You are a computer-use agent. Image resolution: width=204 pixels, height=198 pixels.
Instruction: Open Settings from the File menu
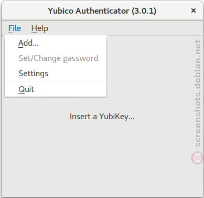click(56, 74)
